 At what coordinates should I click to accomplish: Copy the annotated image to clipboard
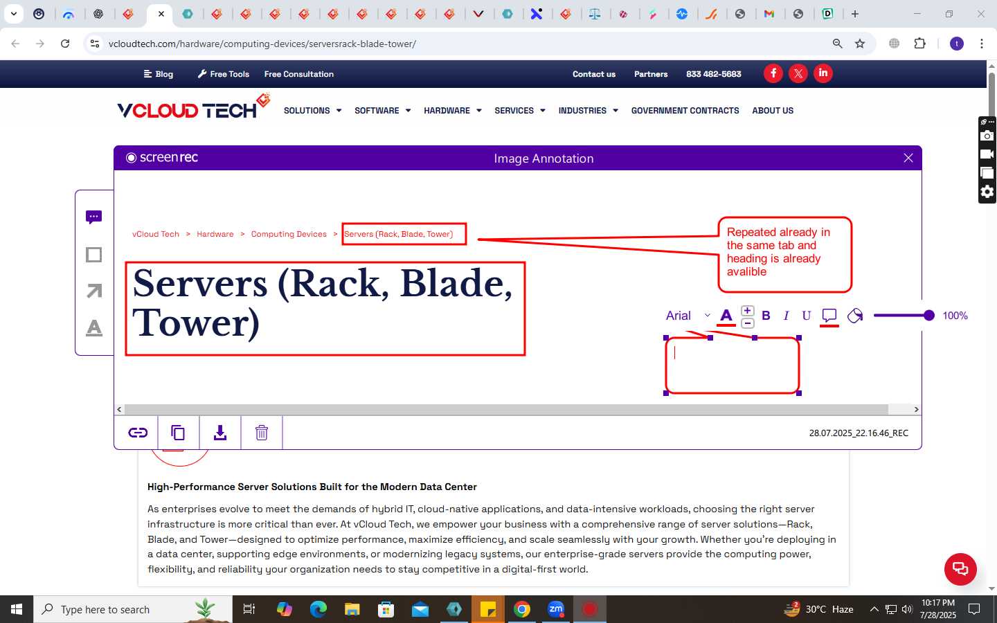coord(178,433)
